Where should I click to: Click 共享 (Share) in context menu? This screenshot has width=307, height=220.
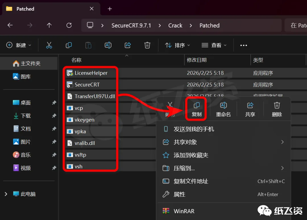[x=250, y=109]
